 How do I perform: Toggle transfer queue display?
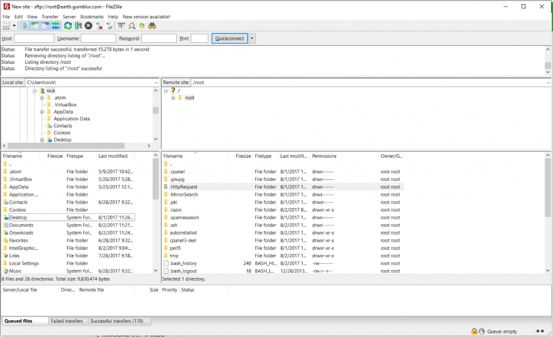click(x=56, y=26)
